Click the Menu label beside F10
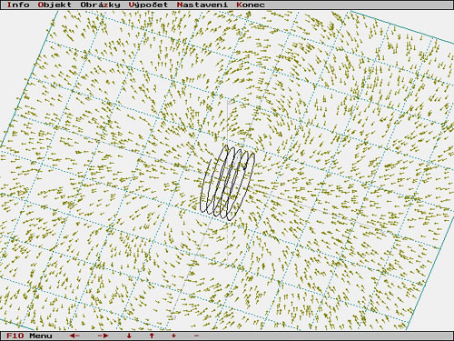 point(41,336)
